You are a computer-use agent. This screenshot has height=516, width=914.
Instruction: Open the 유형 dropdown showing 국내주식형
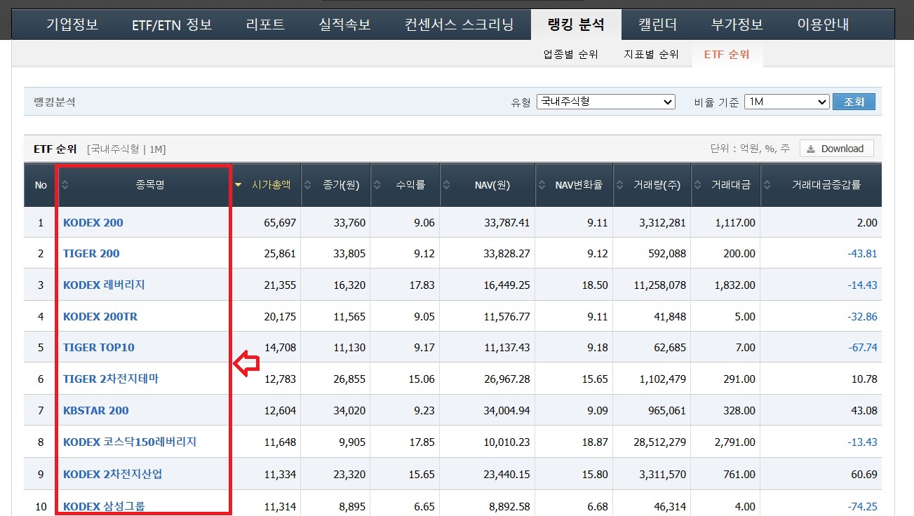tap(605, 102)
